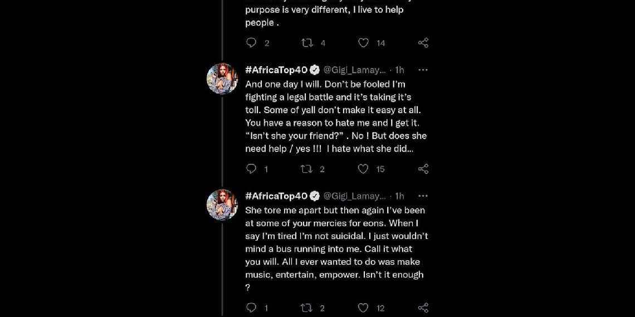This screenshot has height=317, width=635.
Task: Open avatar beside the "She tore me apart" tweet
Action: pos(223,205)
